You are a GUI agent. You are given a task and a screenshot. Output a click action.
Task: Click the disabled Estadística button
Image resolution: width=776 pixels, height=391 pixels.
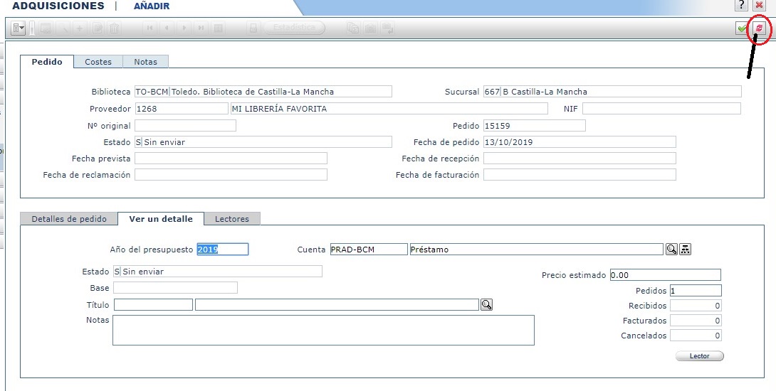(295, 28)
